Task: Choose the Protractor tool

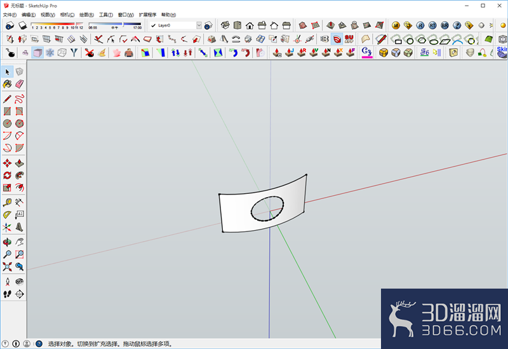Action: [7, 215]
